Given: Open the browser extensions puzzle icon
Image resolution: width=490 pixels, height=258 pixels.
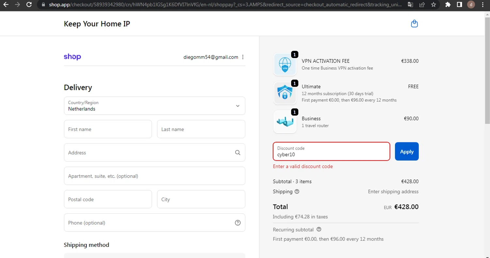Looking at the screenshot, I should coord(448,5).
